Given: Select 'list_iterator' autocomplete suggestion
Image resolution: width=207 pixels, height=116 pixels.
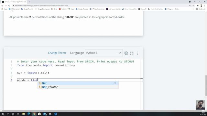Looking at the screenshot, I should coord(78,87).
